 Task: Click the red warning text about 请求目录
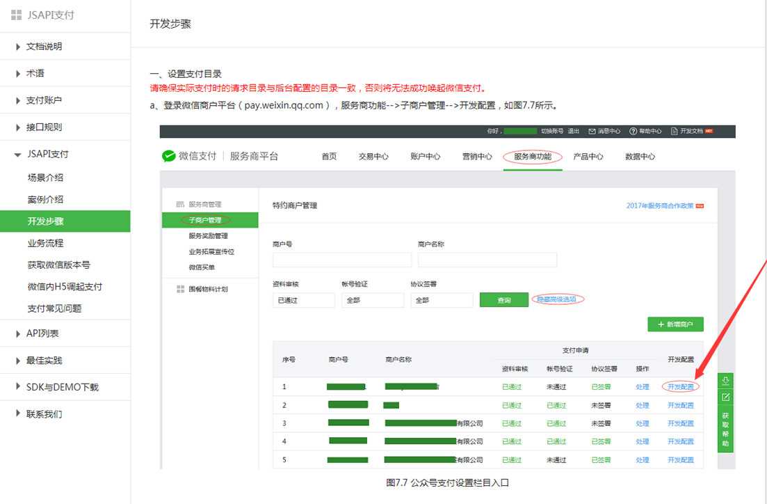point(318,88)
